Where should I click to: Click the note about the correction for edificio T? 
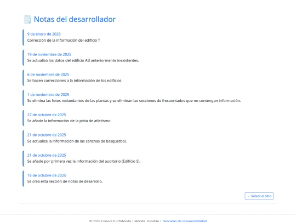pyautogui.click(x=64, y=40)
